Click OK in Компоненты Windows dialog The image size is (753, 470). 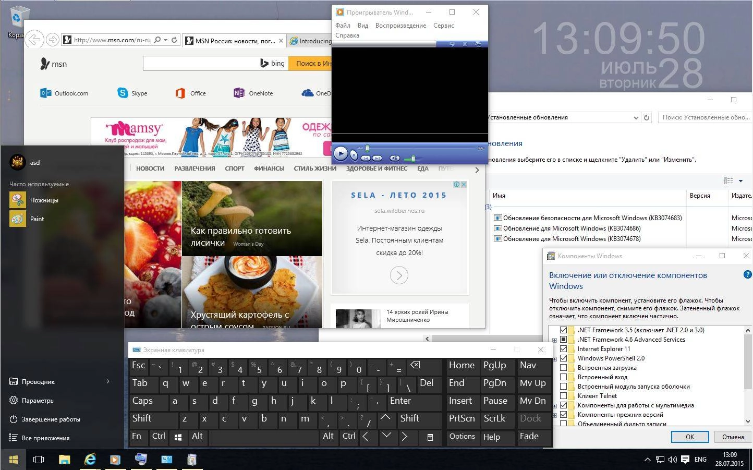coord(689,437)
